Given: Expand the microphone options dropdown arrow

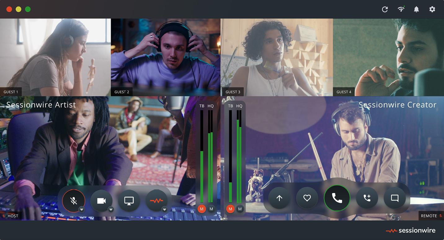Looking at the screenshot, I should click(x=82, y=210).
